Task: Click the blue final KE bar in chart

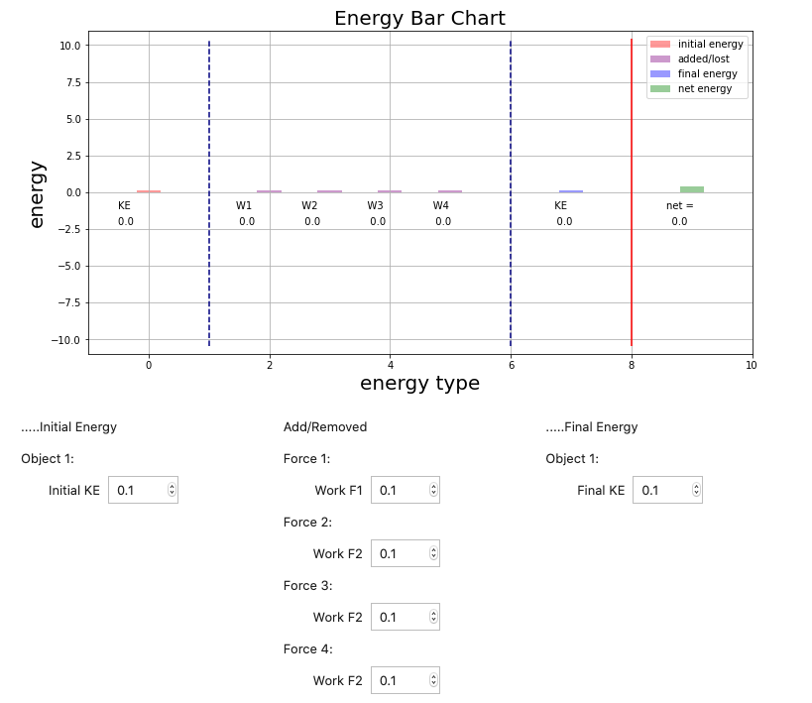Action: pyautogui.click(x=570, y=191)
